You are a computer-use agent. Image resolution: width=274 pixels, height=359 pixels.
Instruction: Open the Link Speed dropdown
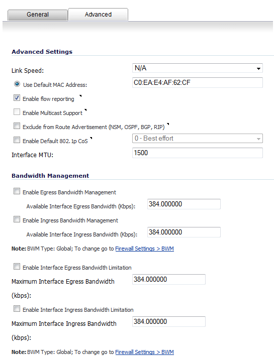tap(198, 68)
